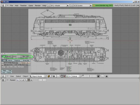Collapse the Background Image panel triangle
This screenshot has width=140, height=105.
click(4, 54)
